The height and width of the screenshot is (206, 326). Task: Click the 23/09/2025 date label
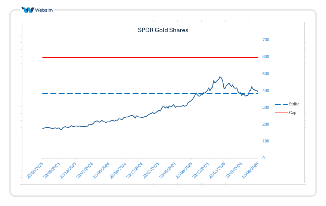[184, 170]
